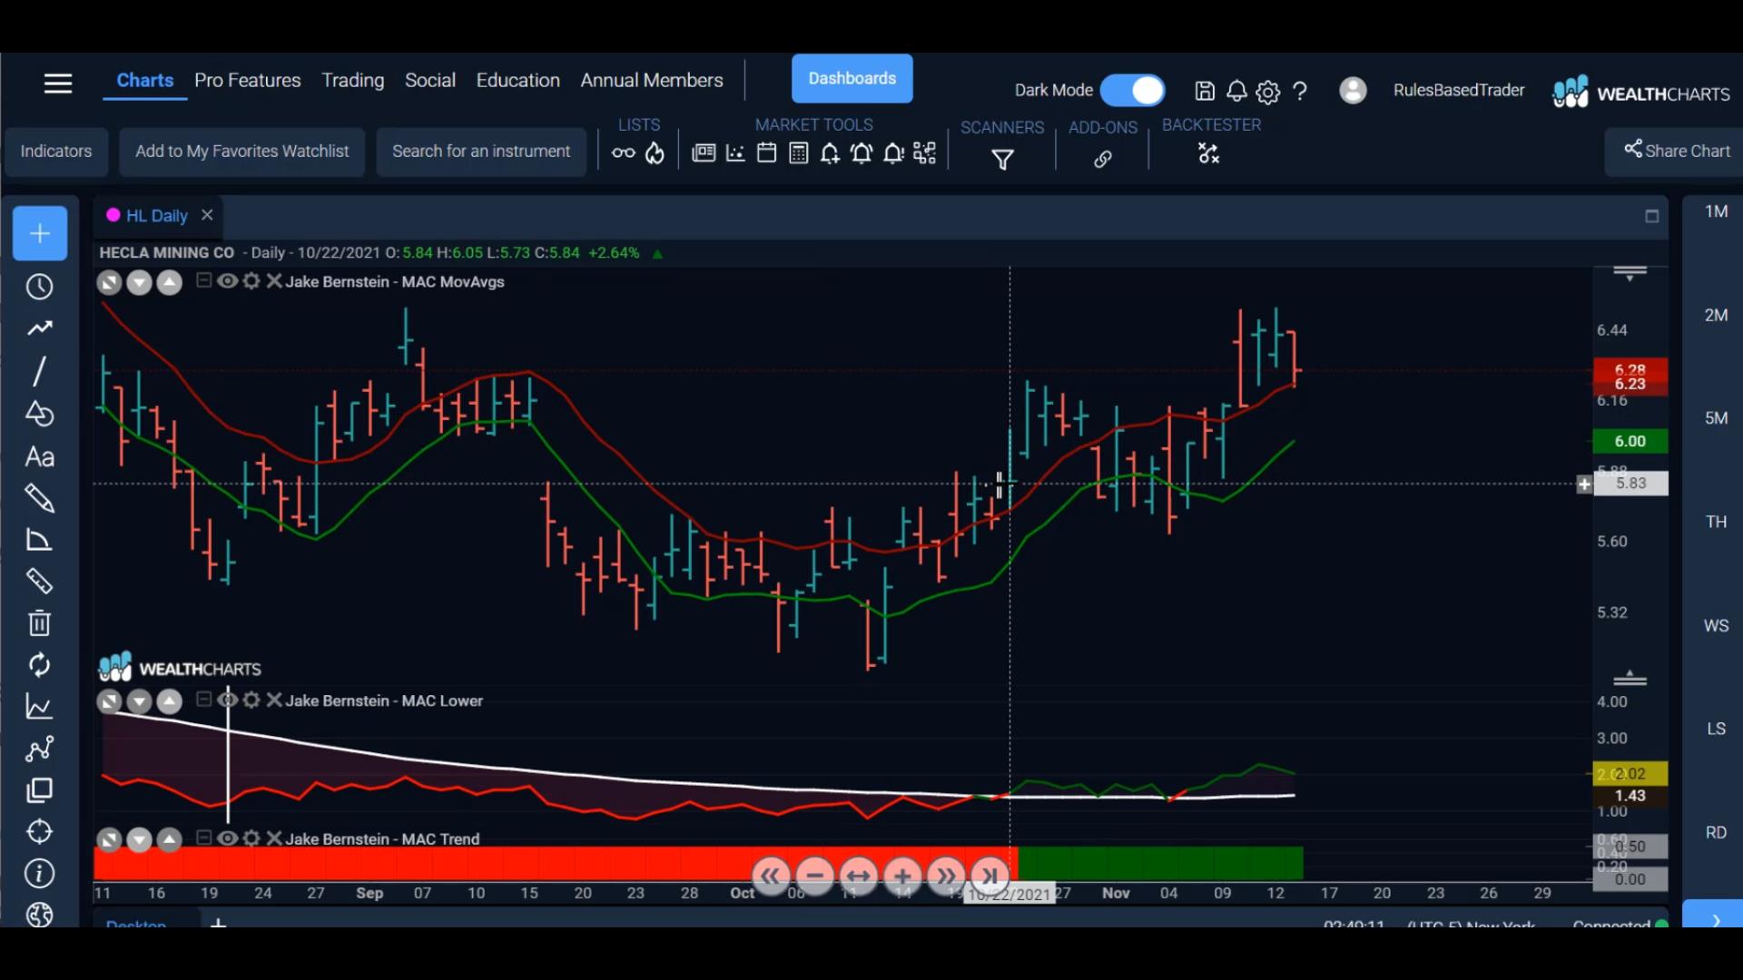Open the hot list flame icon
Viewport: 1743px width, 980px height.
[655, 153]
